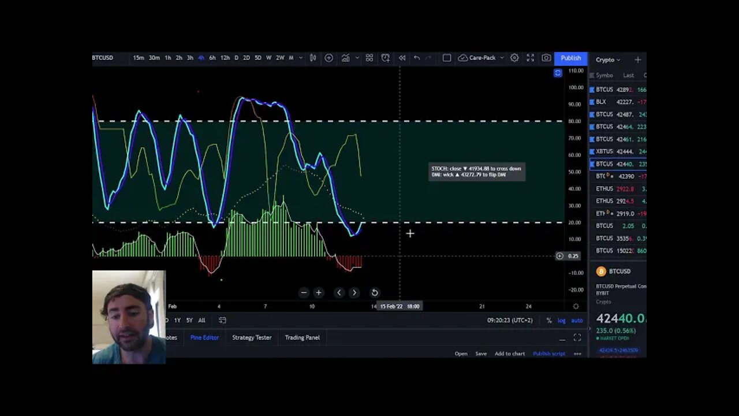Select the BLX row in the watchlist
The width and height of the screenshot is (739, 416).
618,102
